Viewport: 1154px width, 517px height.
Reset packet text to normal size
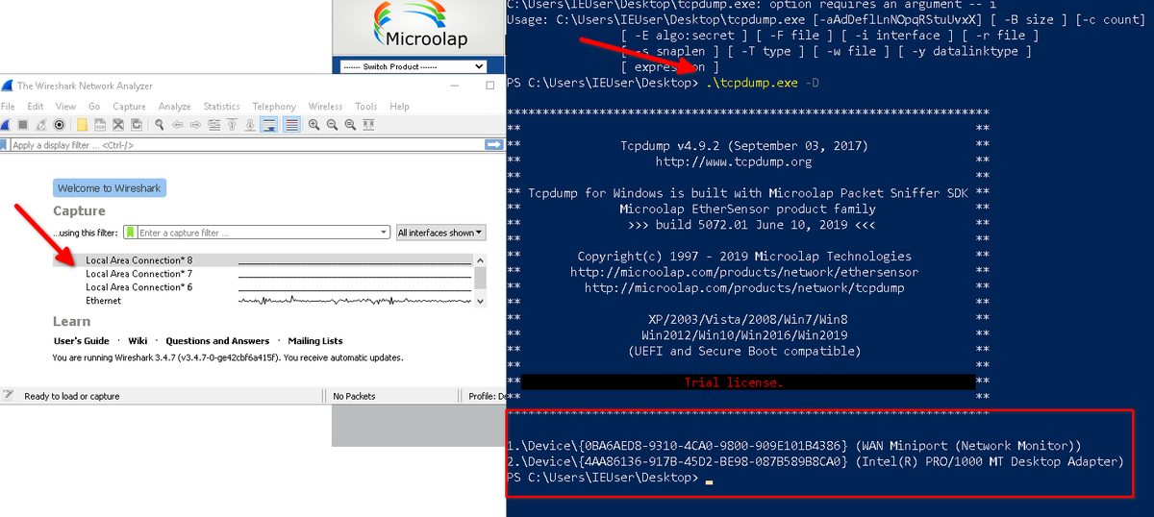point(350,125)
